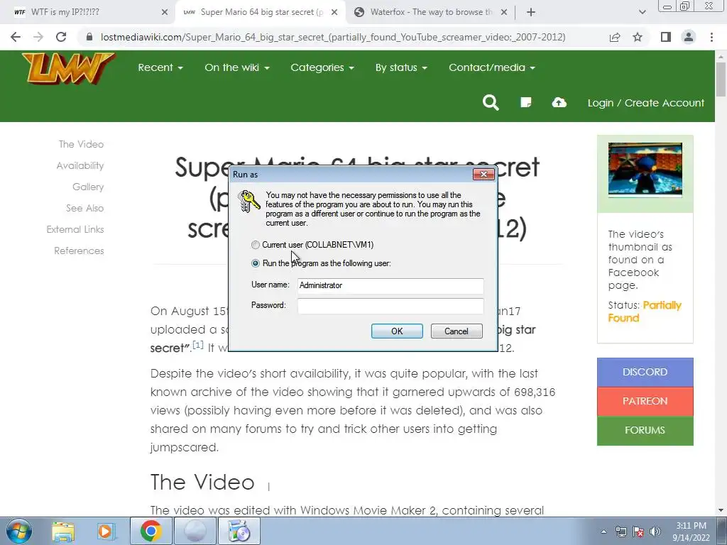
Task: Jump to the References section
Action: [79, 251]
